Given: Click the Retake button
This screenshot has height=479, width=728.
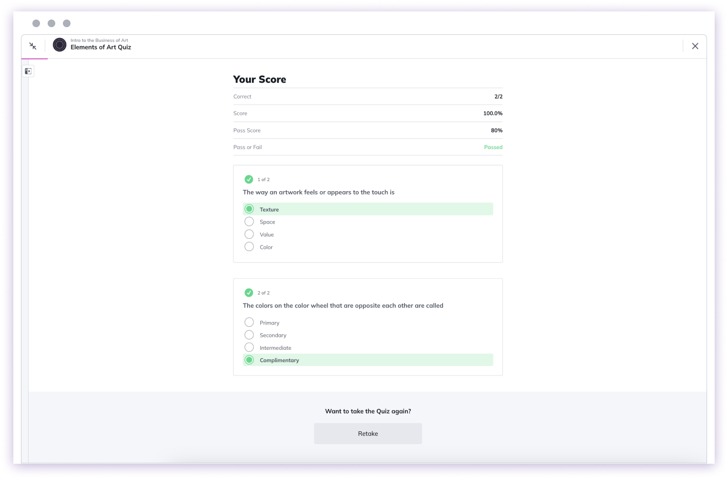Looking at the screenshot, I should click(x=368, y=434).
